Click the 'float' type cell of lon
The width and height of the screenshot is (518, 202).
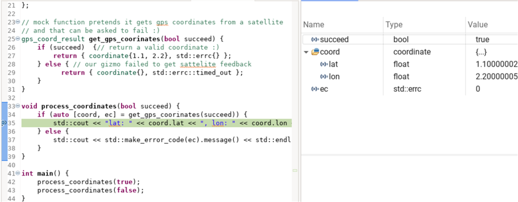(401, 77)
